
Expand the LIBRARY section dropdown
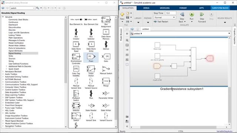click(x=138, y=23)
